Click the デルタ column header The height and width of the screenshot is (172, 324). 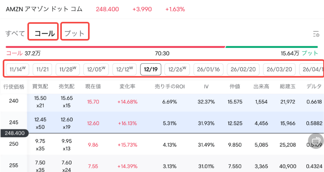coord(314,87)
